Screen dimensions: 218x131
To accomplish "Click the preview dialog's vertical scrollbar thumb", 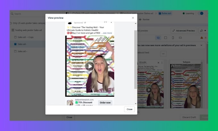I will (136, 60).
